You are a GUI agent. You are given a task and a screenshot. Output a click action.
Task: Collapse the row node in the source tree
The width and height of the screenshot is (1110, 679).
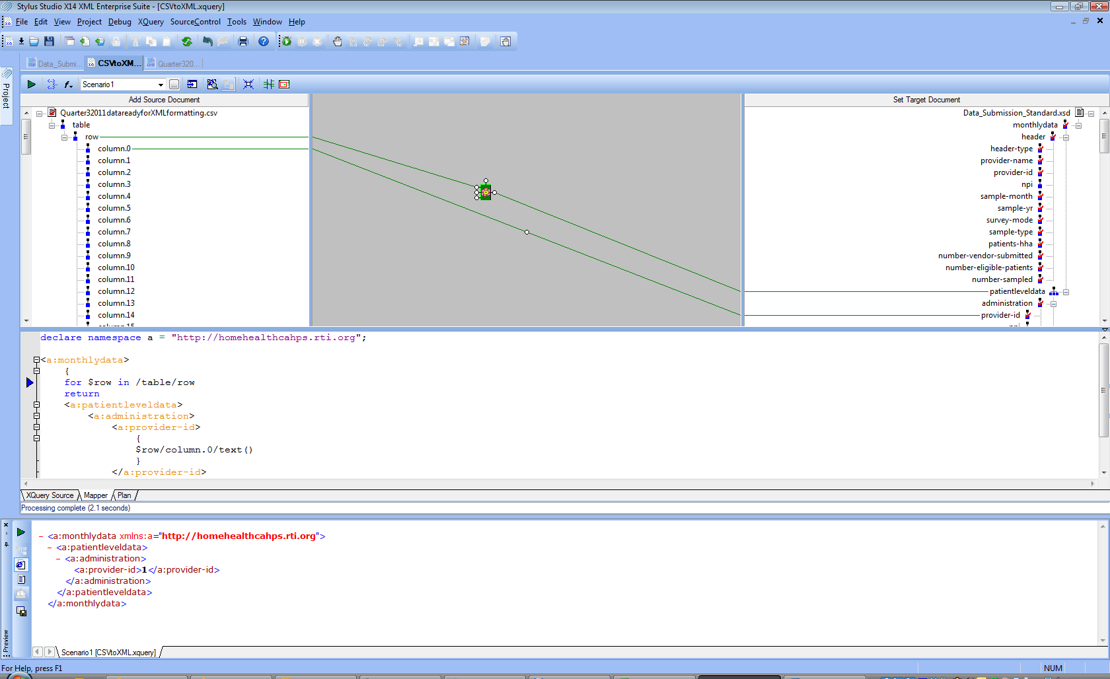65,137
